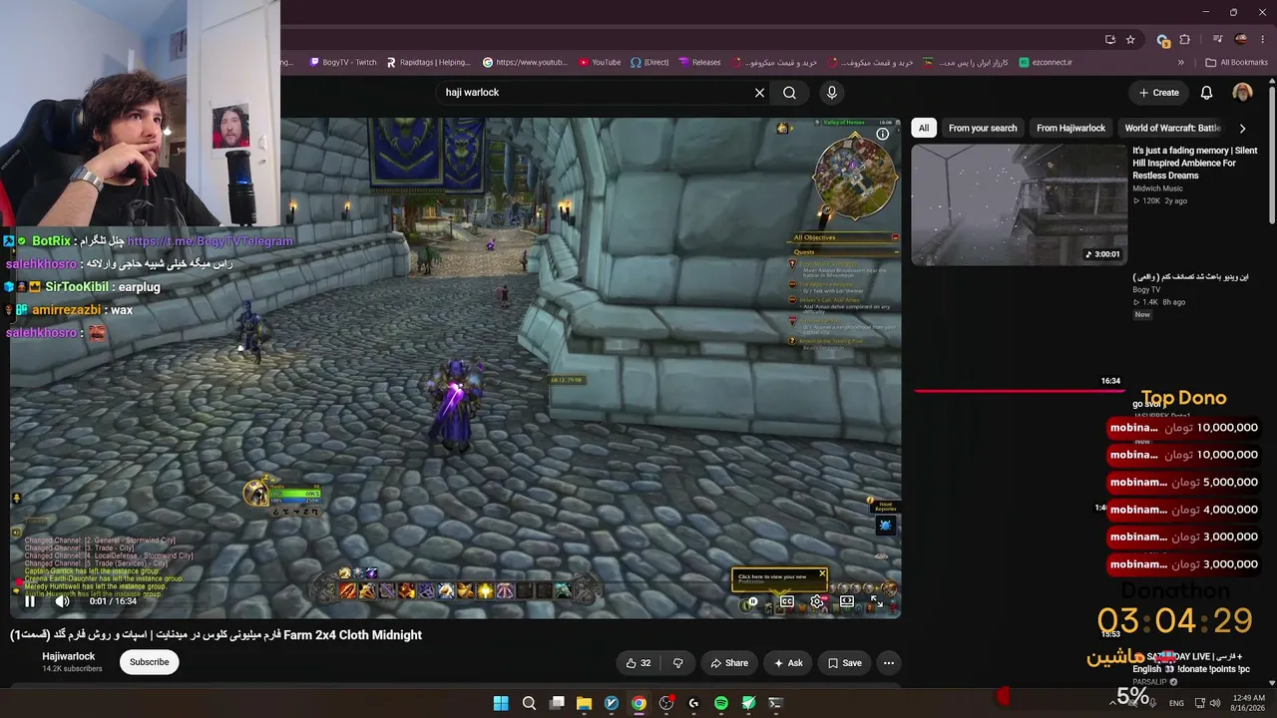Select the 'From your search' chip
Image resolution: width=1277 pixels, height=718 pixels.
pyautogui.click(x=983, y=128)
